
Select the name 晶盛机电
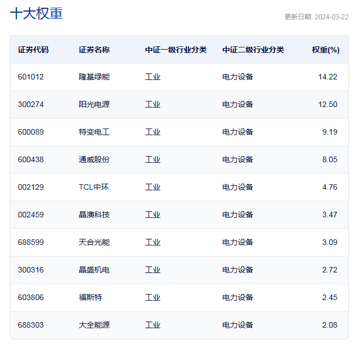[x=94, y=270]
